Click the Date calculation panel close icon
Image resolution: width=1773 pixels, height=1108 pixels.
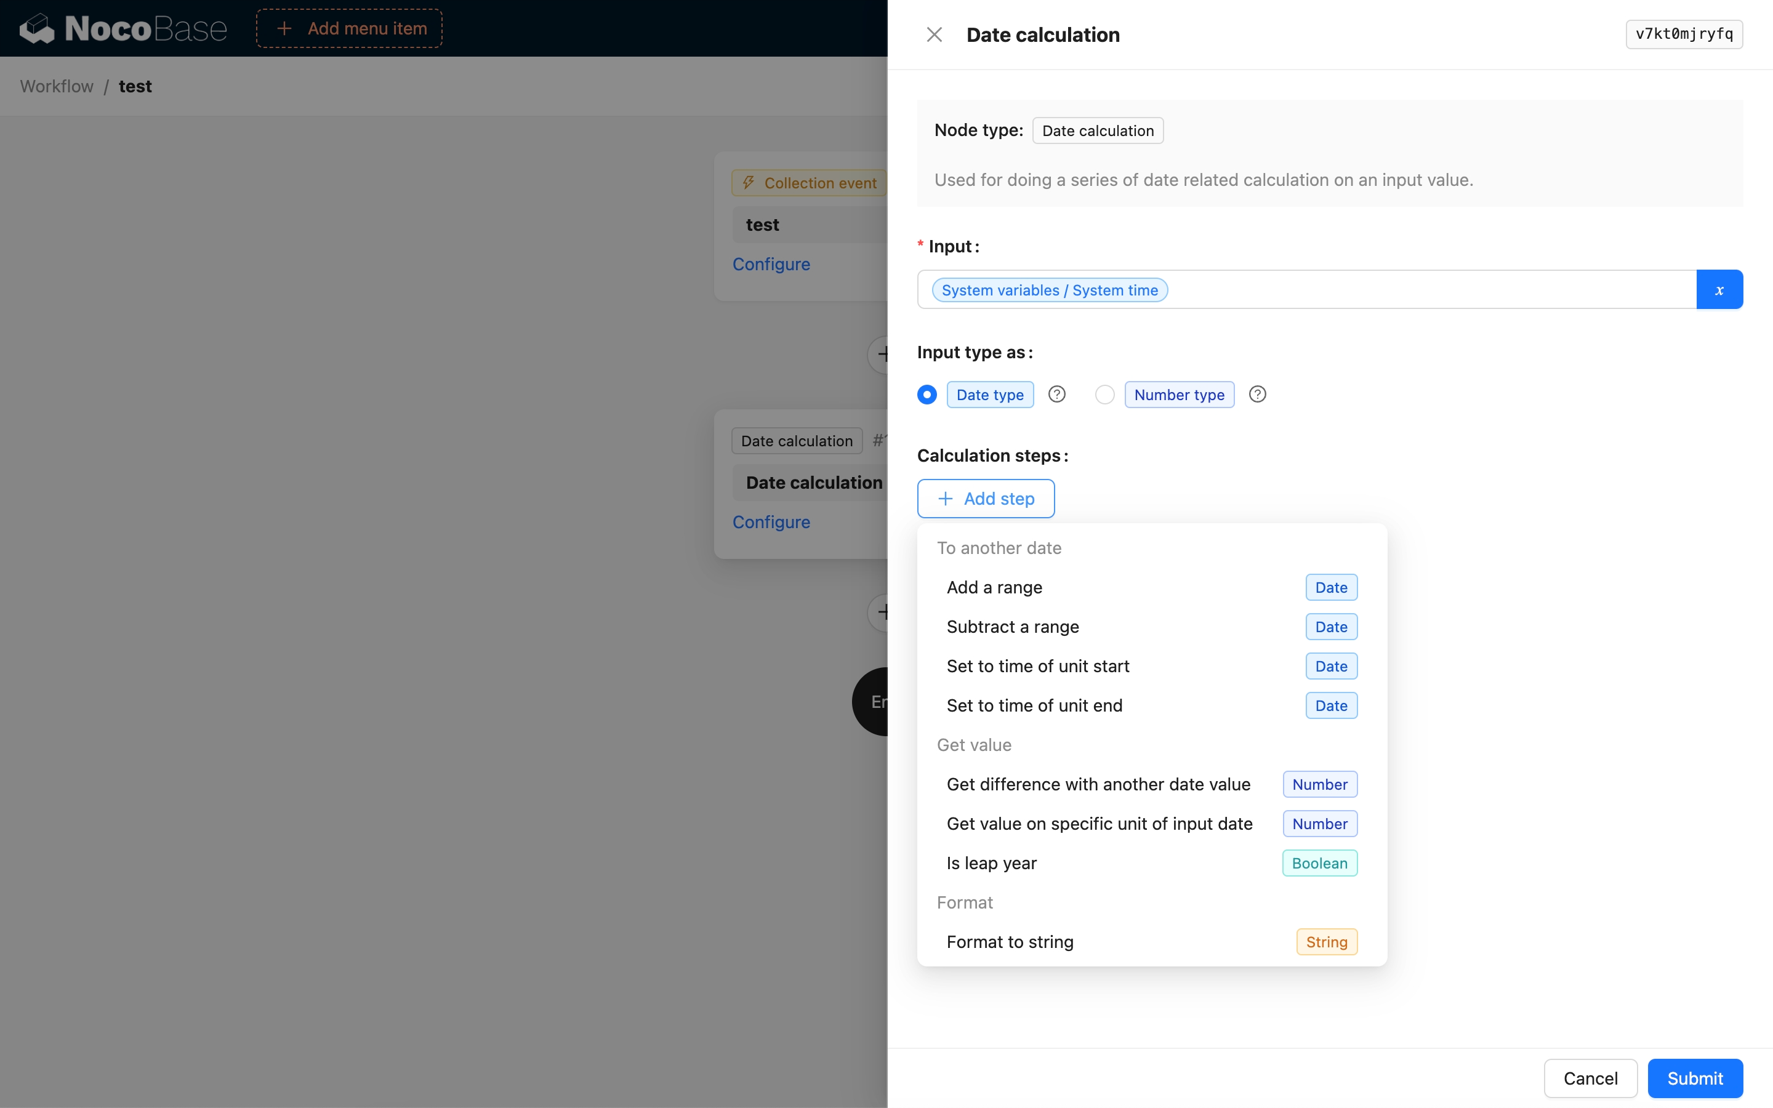(933, 34)
